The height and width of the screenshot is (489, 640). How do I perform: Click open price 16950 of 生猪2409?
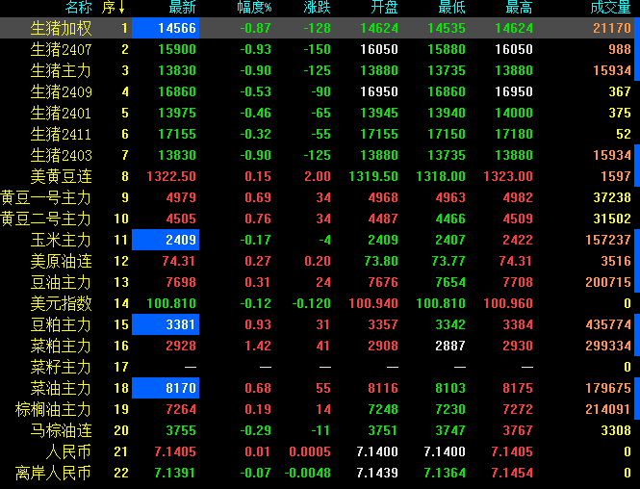point(379,91)
